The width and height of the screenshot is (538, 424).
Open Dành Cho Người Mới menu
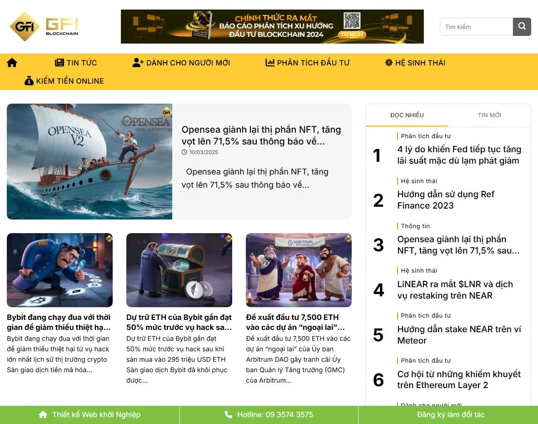point(181,63)
